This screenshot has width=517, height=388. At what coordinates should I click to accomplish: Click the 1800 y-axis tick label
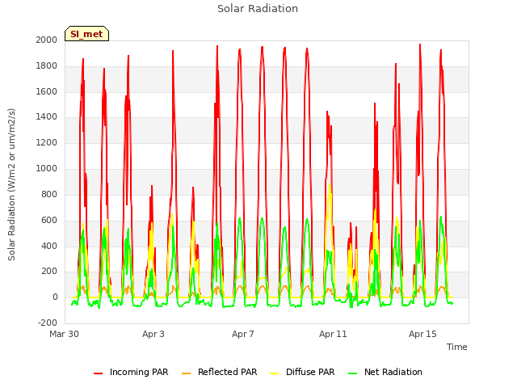[x=47, y=66]
